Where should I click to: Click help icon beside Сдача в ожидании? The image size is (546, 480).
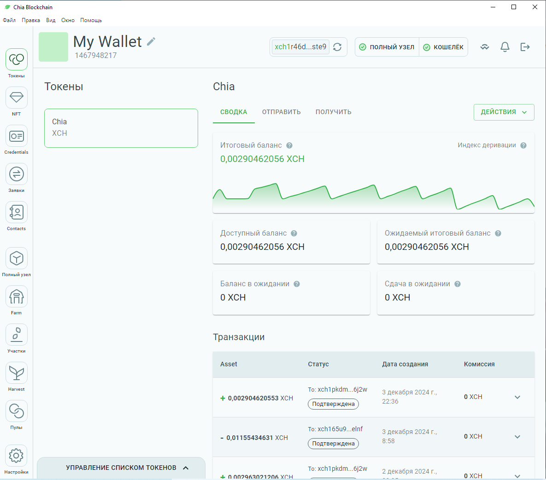tap(458, 284)
